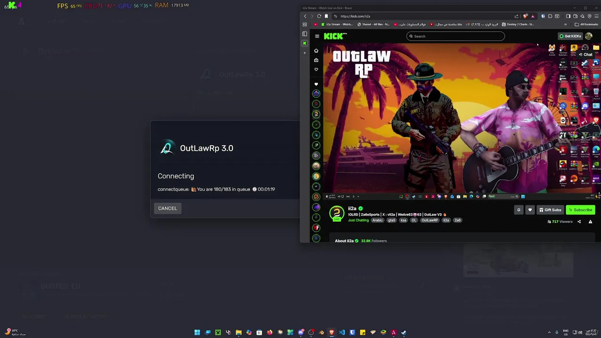Image resolution: width=601 pixels, height=338 pixels.
Task: Open Visual Studio Code on taskbar
Action: click(x=342, y=332)
